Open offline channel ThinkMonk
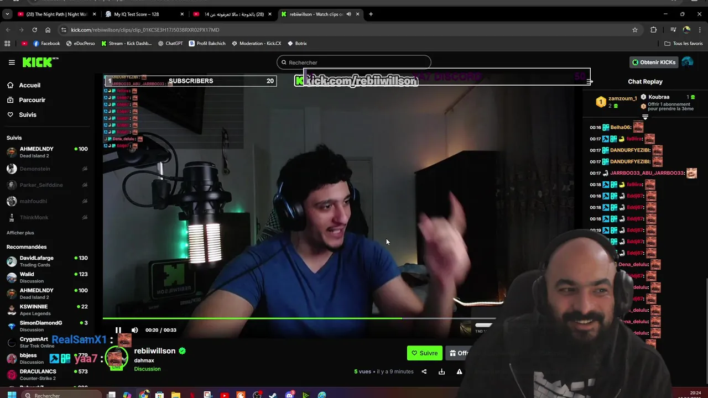This screenshot has width=708, height=398. [47, 217]
